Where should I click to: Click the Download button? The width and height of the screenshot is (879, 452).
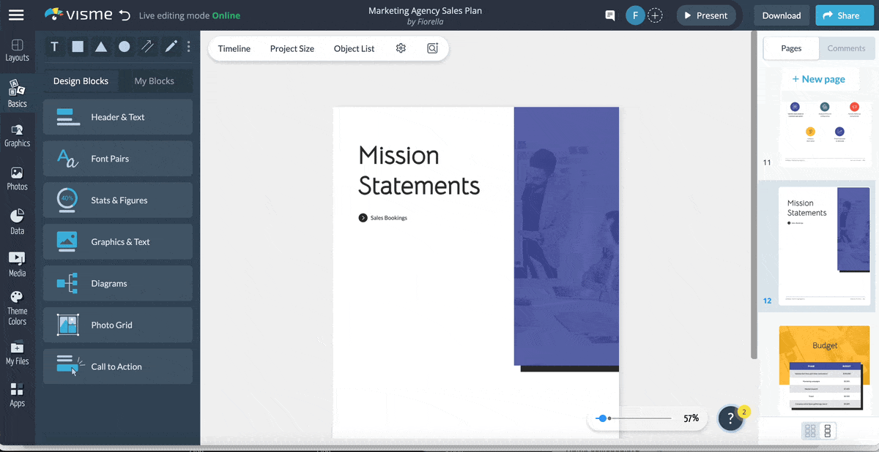coord(781,15)
